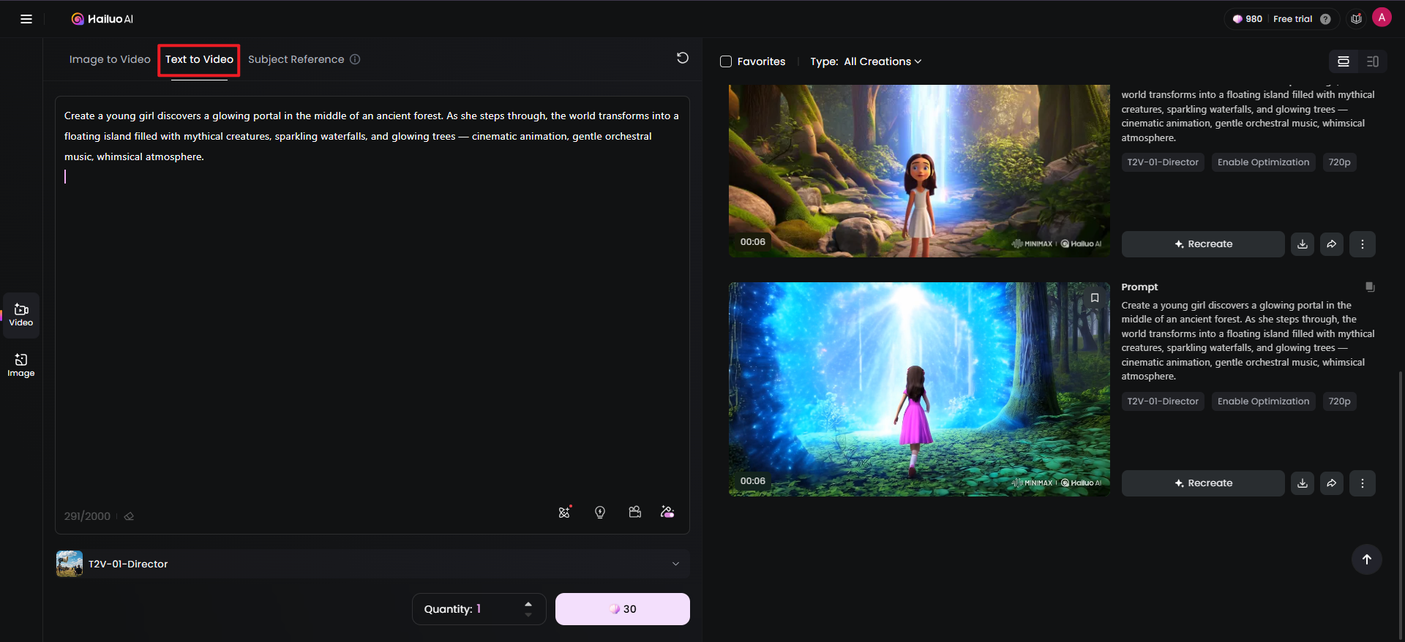Select Video in the left sidebar
1405x642 pixels.
pyautogui.click(x=21, y=315)
